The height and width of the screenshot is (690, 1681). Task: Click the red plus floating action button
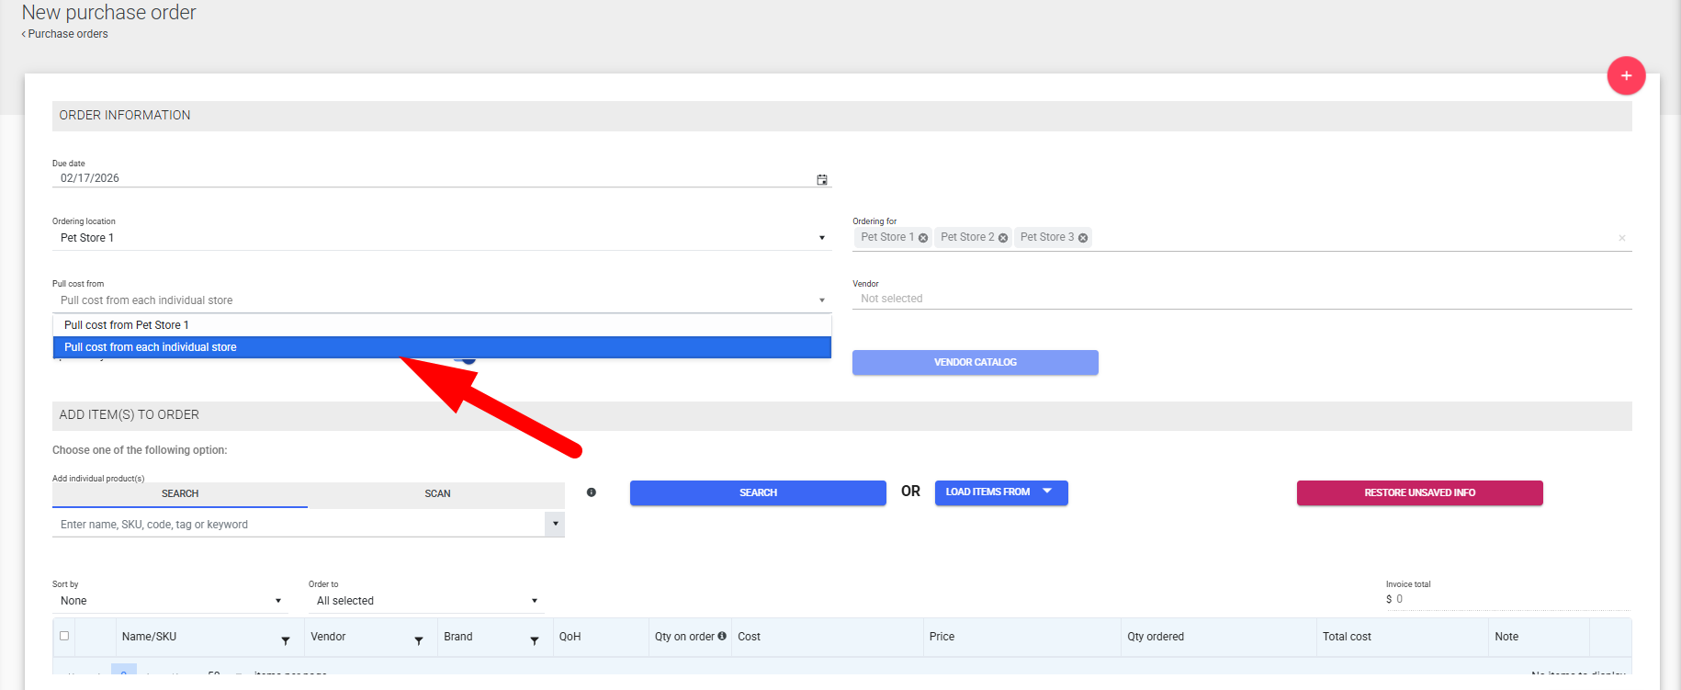1626,75
